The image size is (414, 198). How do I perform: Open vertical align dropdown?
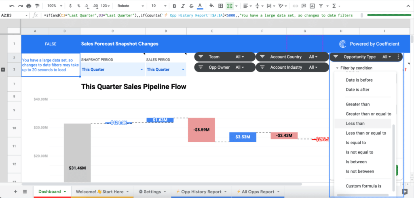(260, 6)
